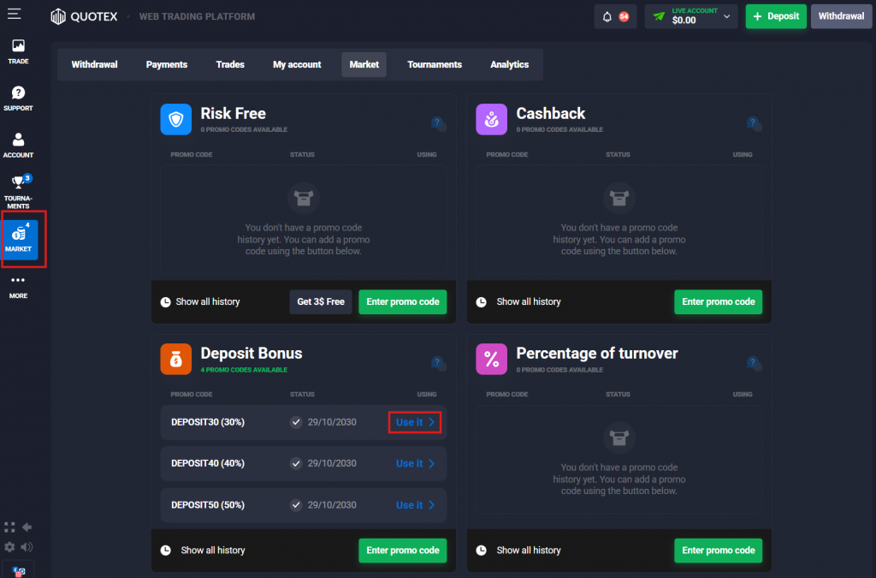Open the settings gear icon
This screenshot has width=876, height=578.
(9, 546)
